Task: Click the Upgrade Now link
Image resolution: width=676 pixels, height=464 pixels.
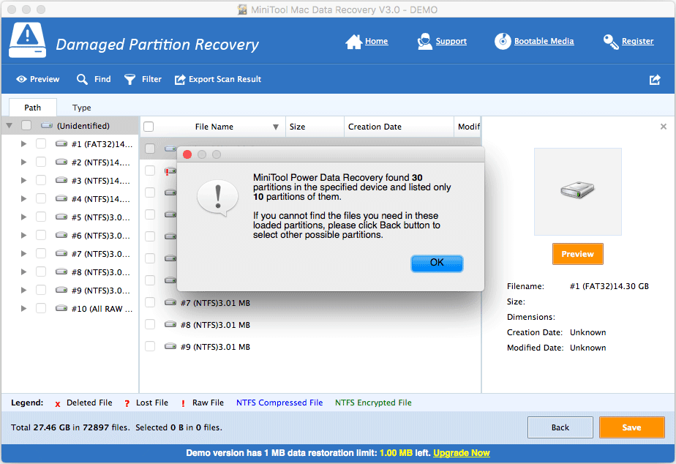Action: [x=461, y=453]
